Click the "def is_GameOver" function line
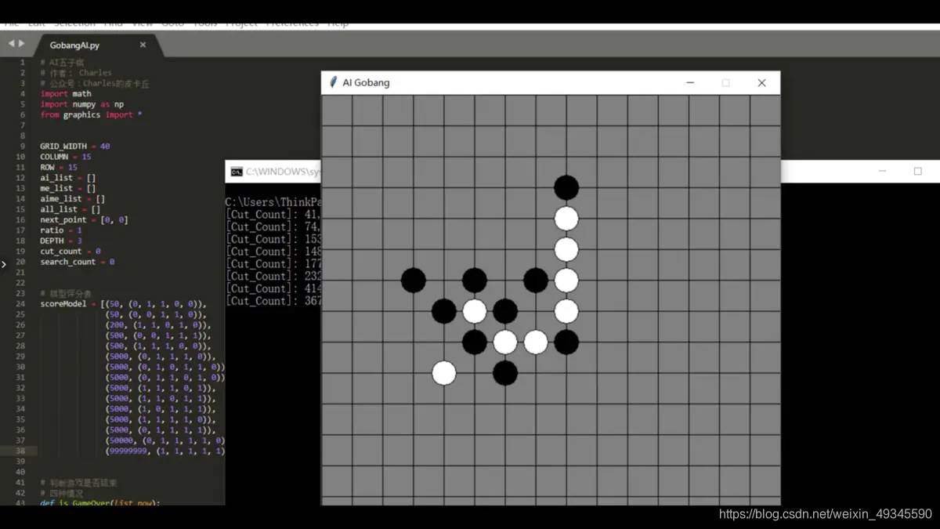Viewport: 940px width, 529px height. pos(100,503)
